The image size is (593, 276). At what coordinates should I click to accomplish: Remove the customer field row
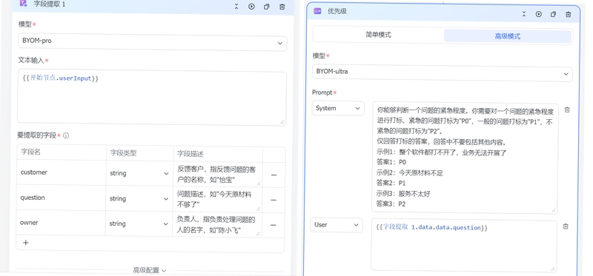(274, 175)
